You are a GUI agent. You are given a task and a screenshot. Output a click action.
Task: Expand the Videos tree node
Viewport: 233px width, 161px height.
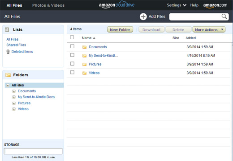coord(14,109)
